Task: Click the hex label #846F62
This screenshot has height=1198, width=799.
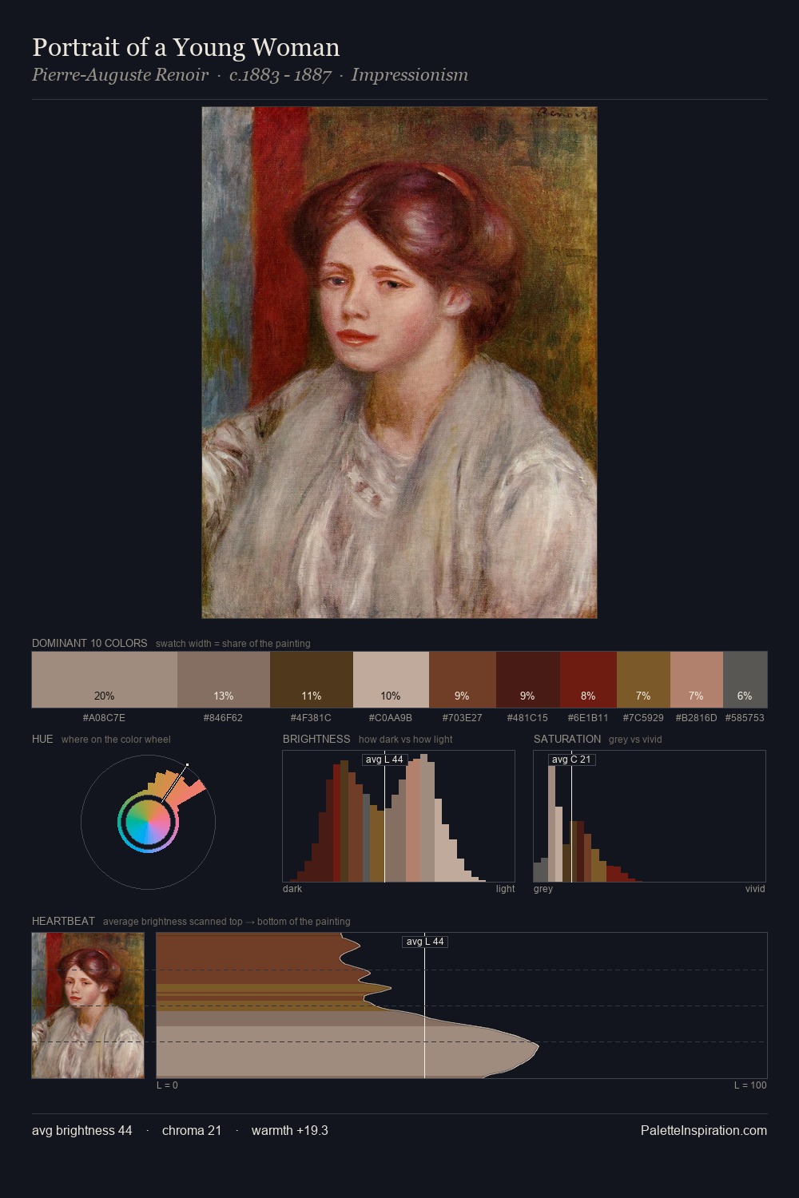Action: click(223, 718)
